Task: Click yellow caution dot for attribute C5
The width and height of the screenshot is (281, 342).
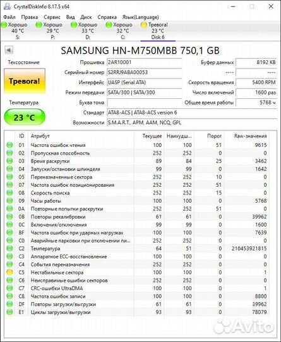Action: pyautogui.click(x=9, y=272)
